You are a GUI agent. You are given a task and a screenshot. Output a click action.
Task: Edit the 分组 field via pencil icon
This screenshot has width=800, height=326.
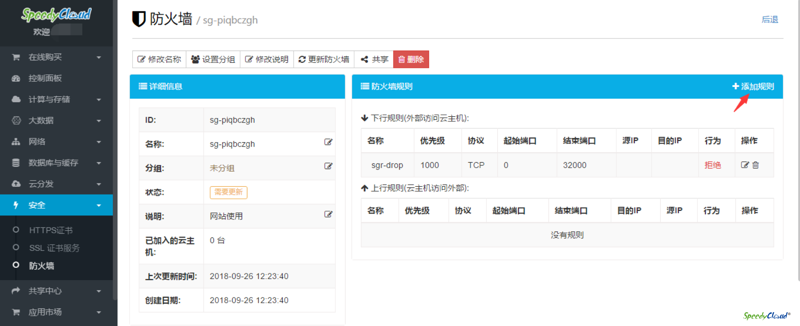(x=328, y=166)
